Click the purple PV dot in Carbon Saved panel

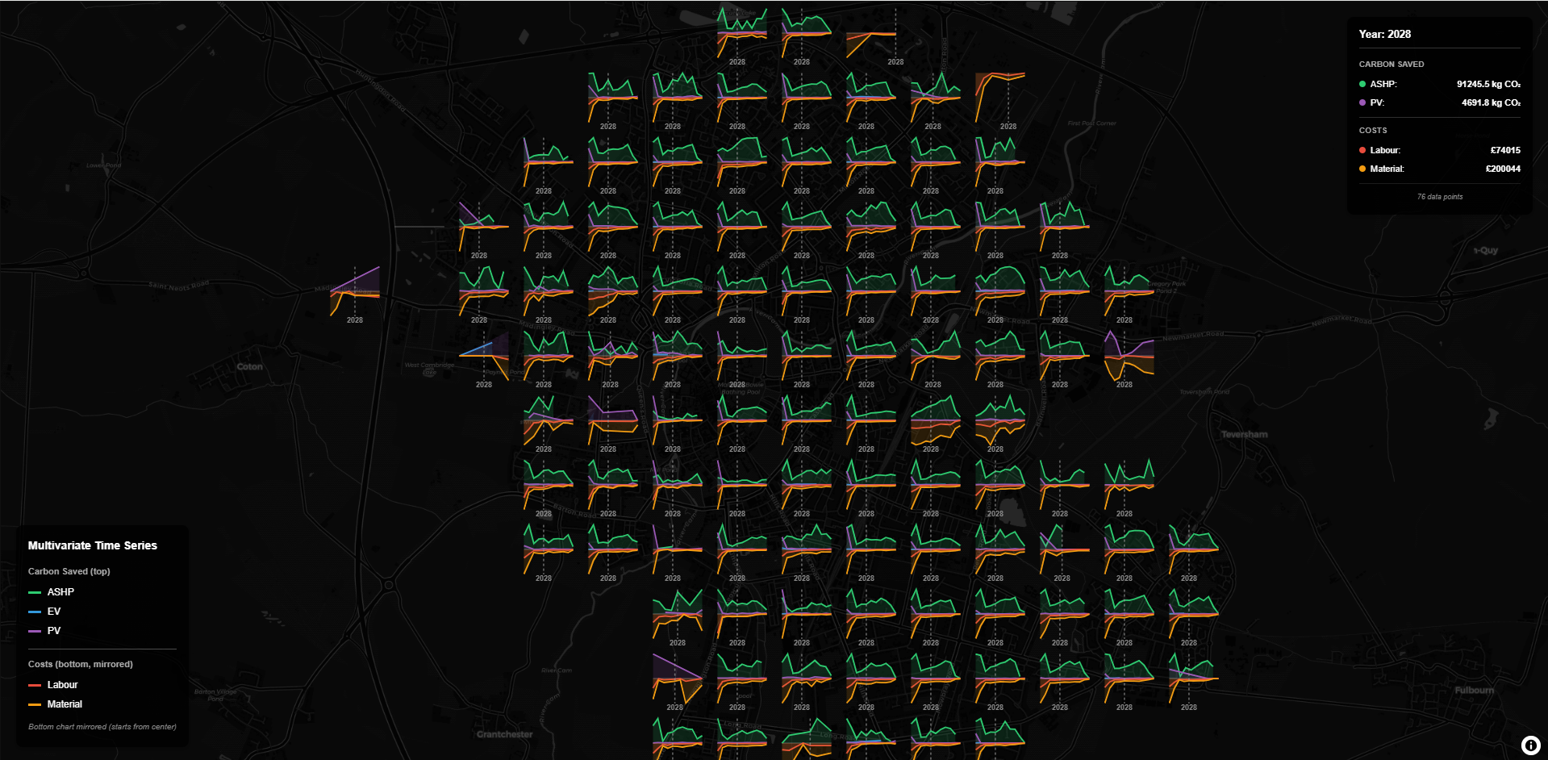click(x=1362, y=102)
